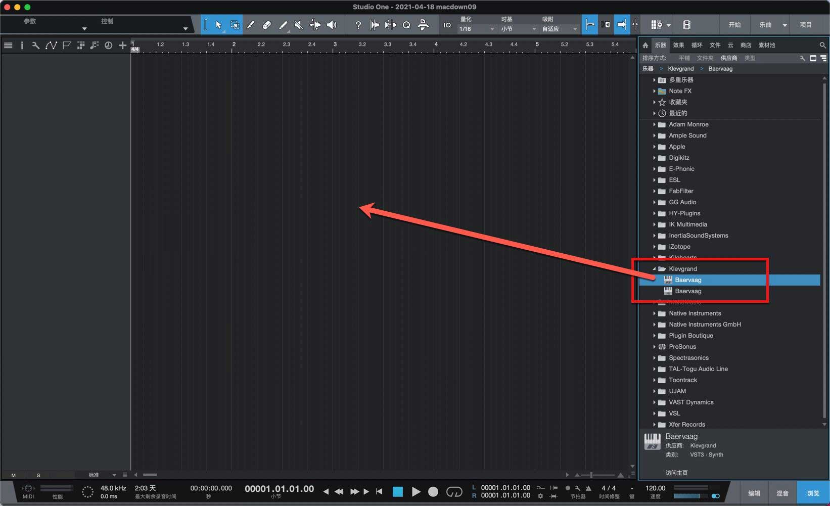
Task: Select the Arrow tool in the toolbar
Action: tap(218, 25)
